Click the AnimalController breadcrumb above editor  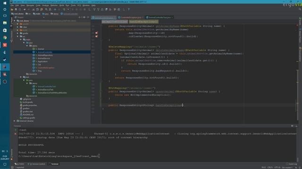point(115,22)
